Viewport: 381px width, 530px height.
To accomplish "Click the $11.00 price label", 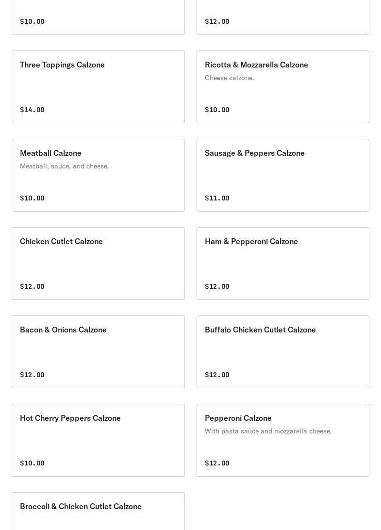I will pyautogui.click(x=217, y=198).
